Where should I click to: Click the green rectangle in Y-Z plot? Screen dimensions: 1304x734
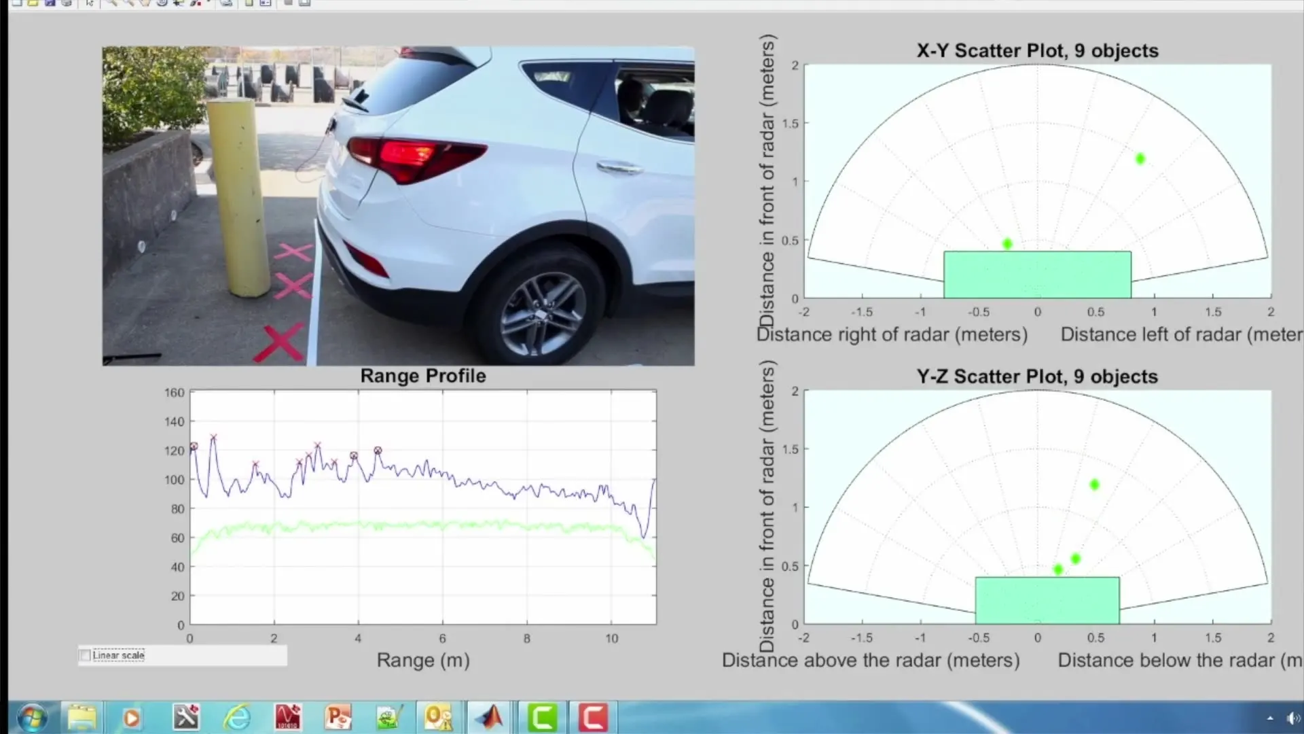[1047, 600]
